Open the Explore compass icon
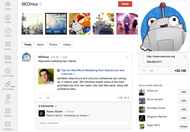This screenshot has height=132, width=190. coord(8,31)
